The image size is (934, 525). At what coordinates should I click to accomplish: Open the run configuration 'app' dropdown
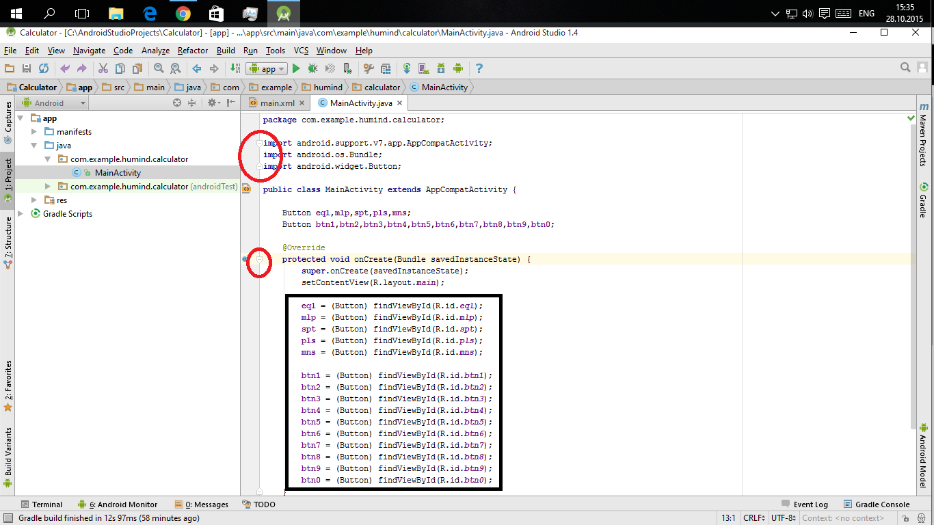267,68
